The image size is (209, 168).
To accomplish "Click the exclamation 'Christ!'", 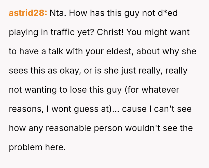I will 110,32.
